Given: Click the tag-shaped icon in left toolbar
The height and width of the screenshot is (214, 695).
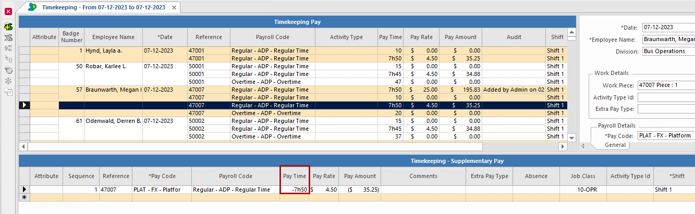Looking at the screenshot, I should pos(8,70).
